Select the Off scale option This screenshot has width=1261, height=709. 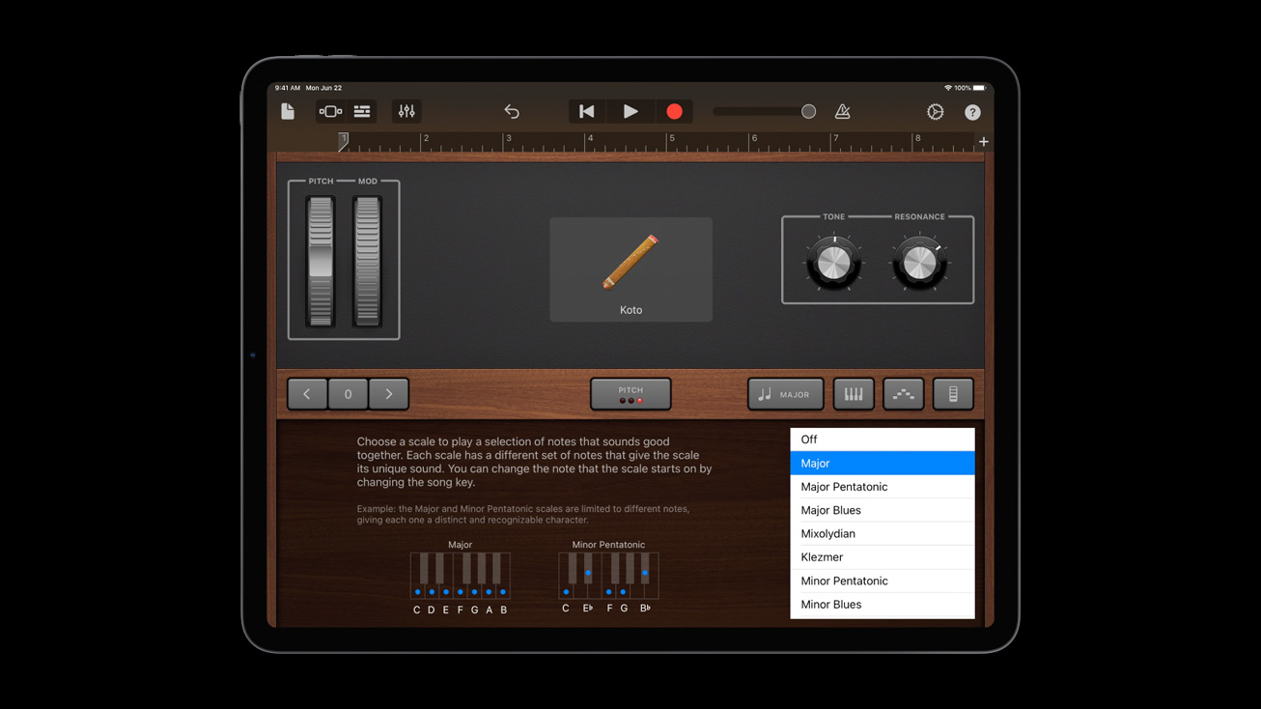(882, 440)
